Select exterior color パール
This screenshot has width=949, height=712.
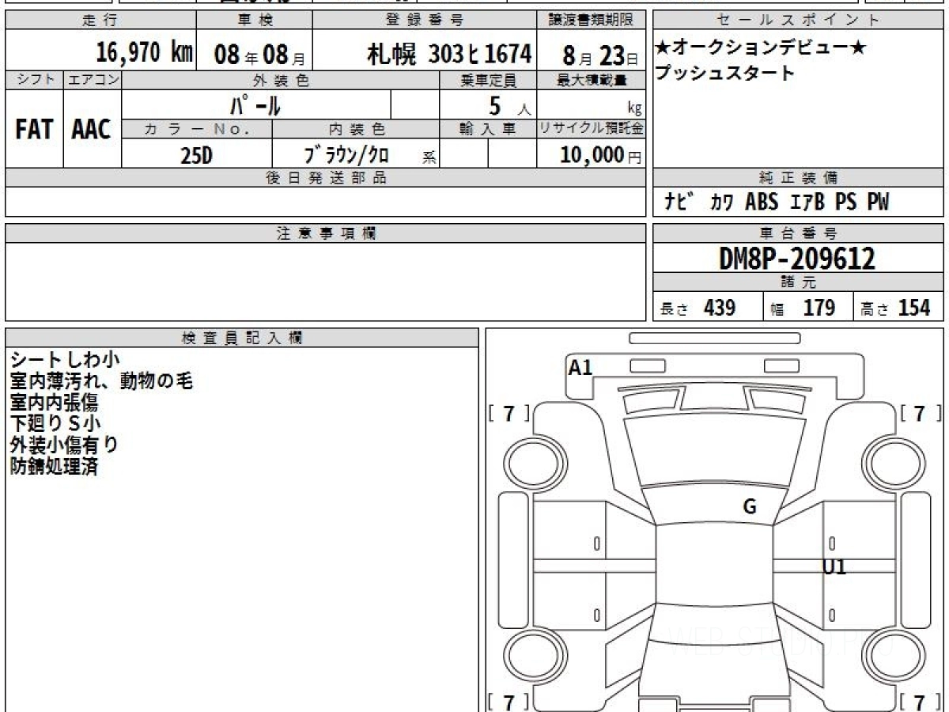[x=256, y=104]
